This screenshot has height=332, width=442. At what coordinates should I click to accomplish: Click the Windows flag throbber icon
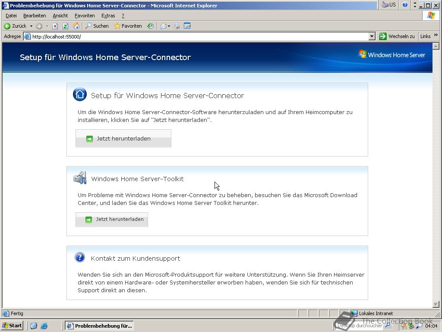431,16
